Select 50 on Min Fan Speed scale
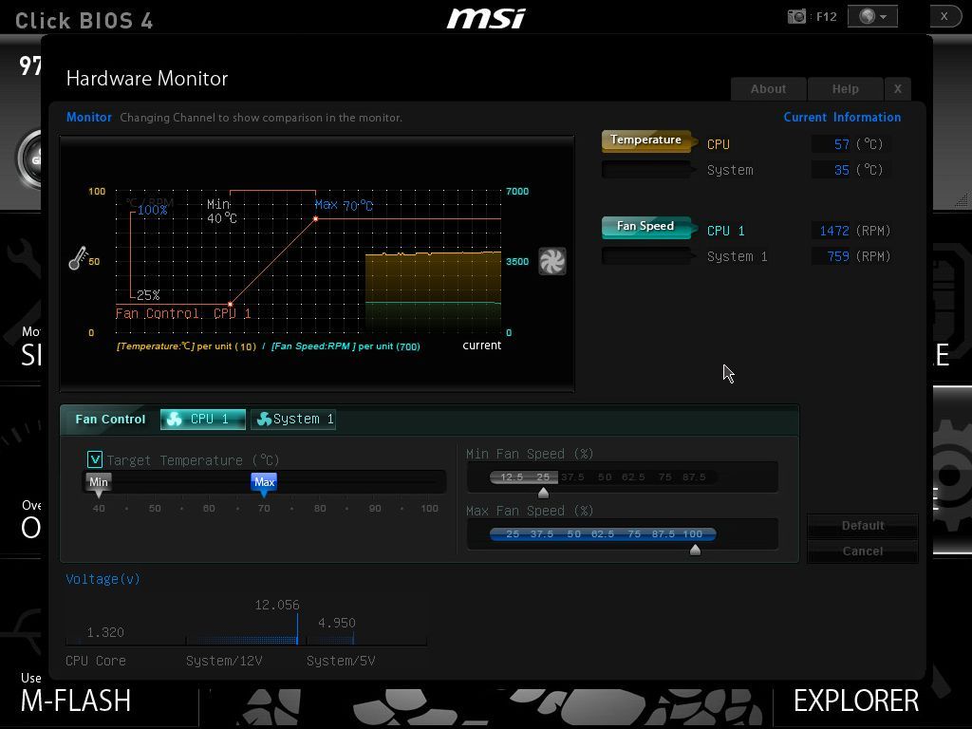 click(x=605, y=477)
